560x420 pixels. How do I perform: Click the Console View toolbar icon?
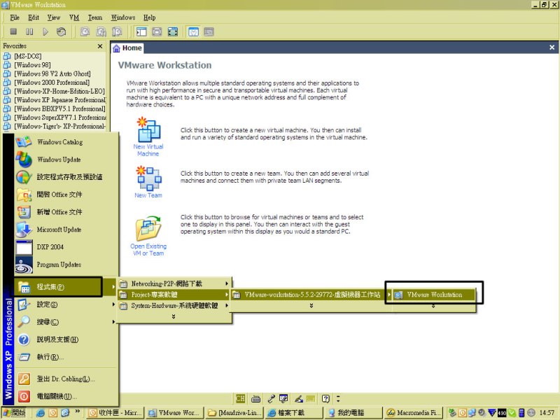coord(209,31)
